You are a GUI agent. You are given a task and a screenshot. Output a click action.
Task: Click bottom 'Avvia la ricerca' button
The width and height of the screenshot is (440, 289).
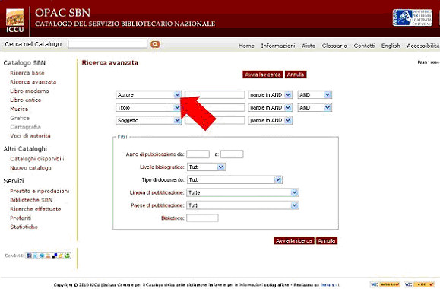(294, 240)
